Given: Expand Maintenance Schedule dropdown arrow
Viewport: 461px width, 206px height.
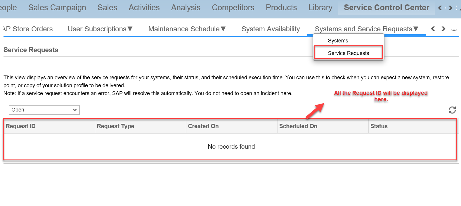Looking at the screenshot, I should pyautogui.click(x=223, y=29).
